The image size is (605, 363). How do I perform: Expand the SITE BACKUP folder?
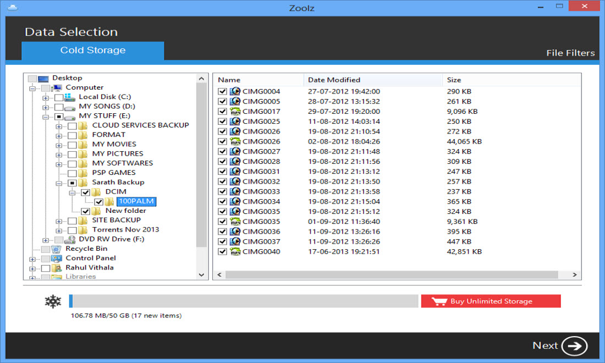(x=59, y=221)
